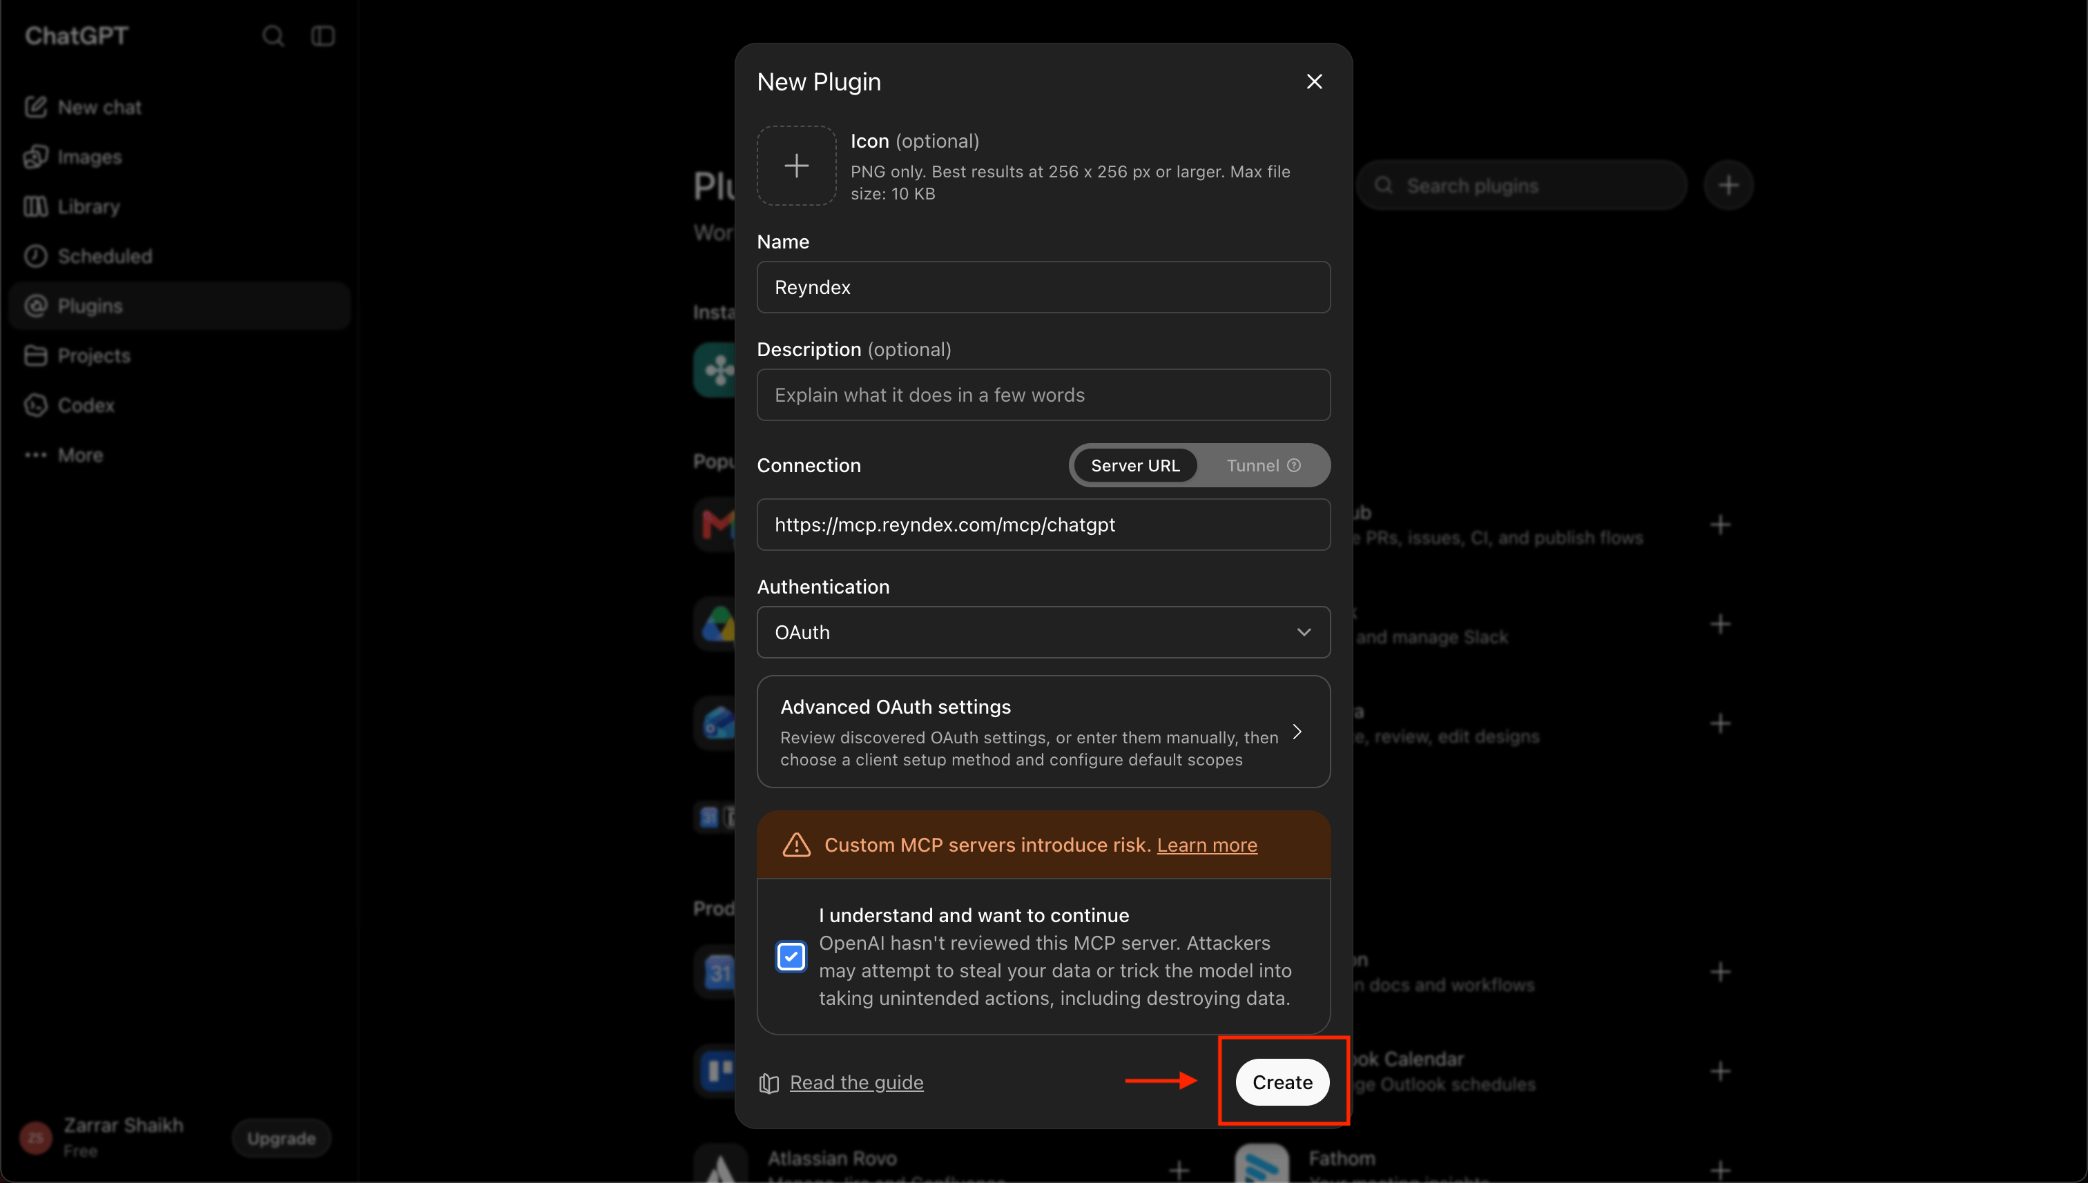This screenshot has width=2088, height=1183.
Task: Open the Learn more link
Action: coord(1207,845)
